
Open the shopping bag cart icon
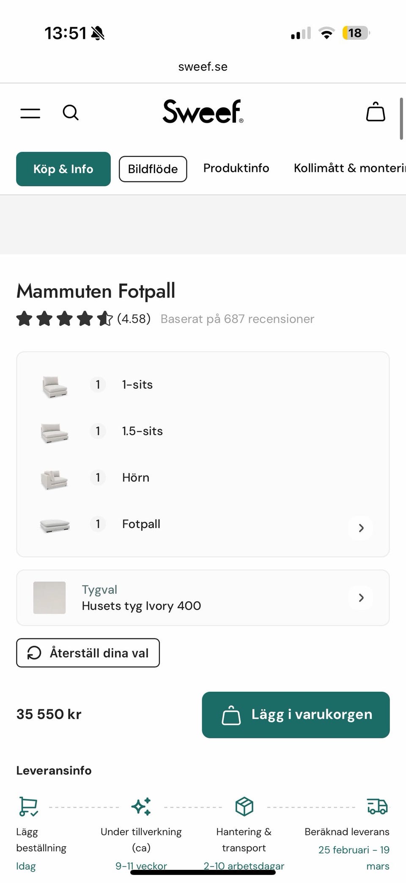pyautogui.click(x=376, y=112)
